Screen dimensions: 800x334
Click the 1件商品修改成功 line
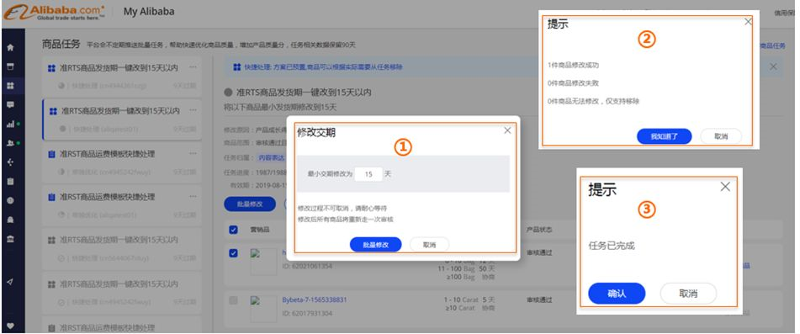click(x=572, y=66)
